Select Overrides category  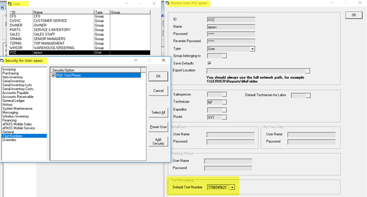pos(9,140)
